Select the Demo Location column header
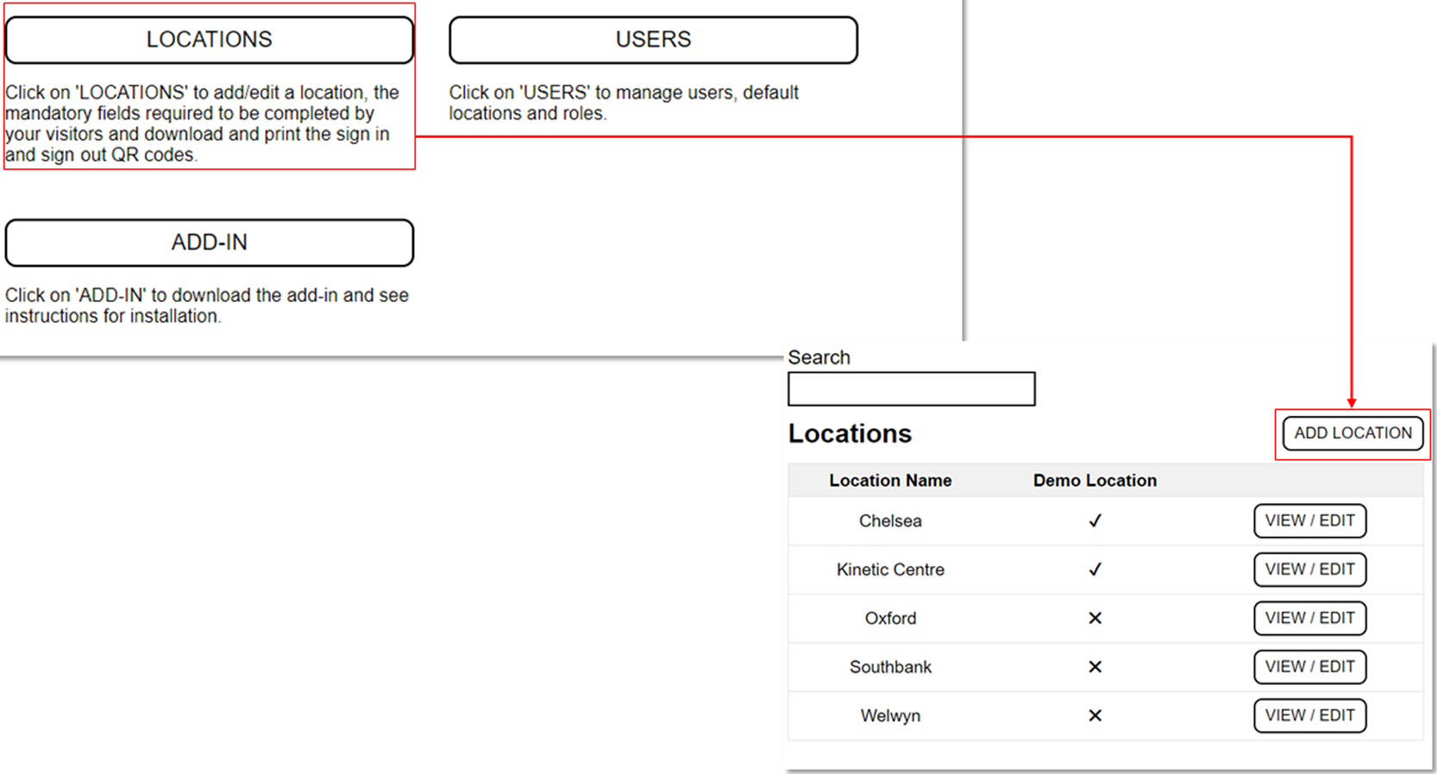Viewport: 1437px width, 774px height. tap(1095, 481)
